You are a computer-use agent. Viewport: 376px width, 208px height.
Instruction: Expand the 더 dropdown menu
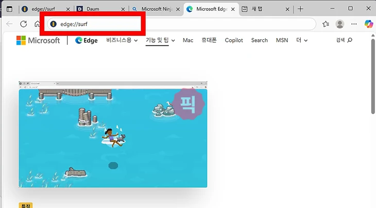[302, 40]
